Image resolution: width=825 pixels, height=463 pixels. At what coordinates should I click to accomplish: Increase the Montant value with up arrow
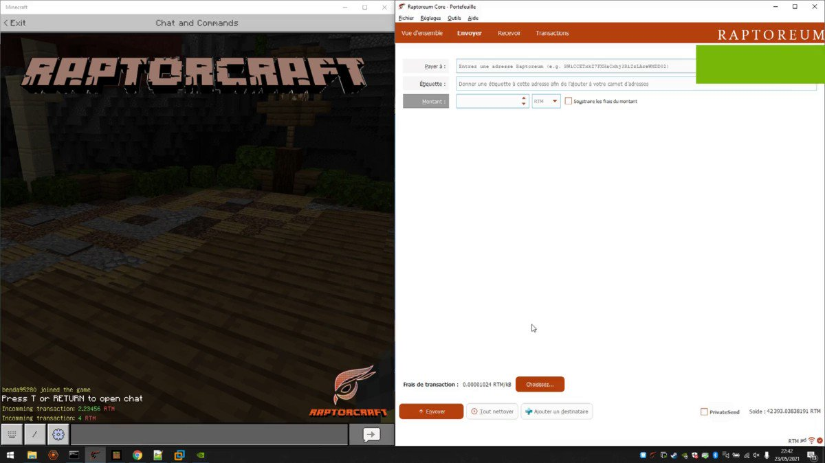(x=524, y=98)
